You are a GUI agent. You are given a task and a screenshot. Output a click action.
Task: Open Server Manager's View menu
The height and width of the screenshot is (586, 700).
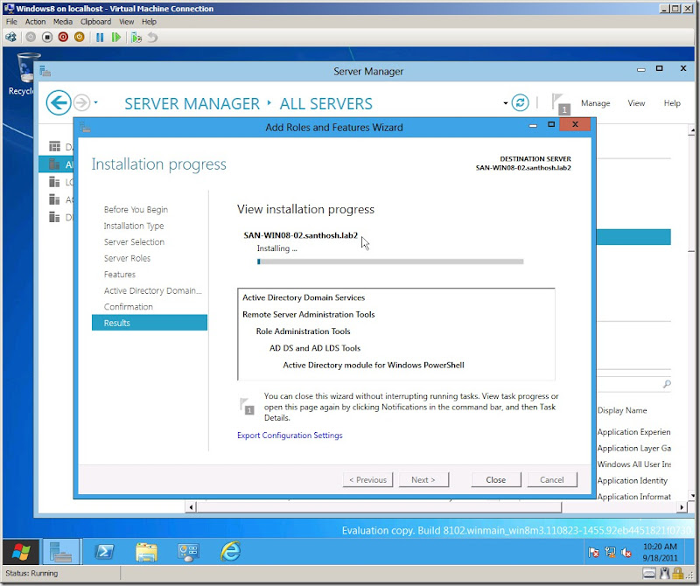636,103
